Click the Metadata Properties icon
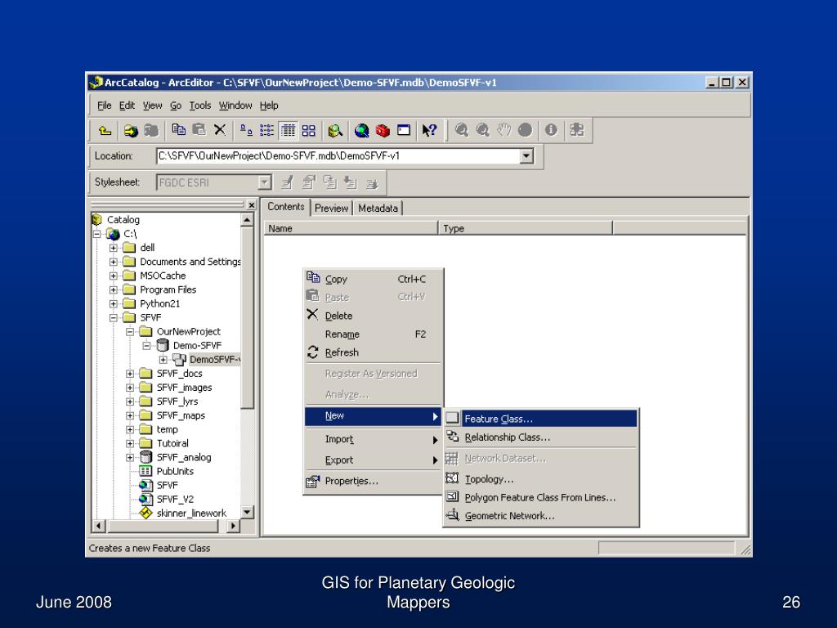 [308, 182]
